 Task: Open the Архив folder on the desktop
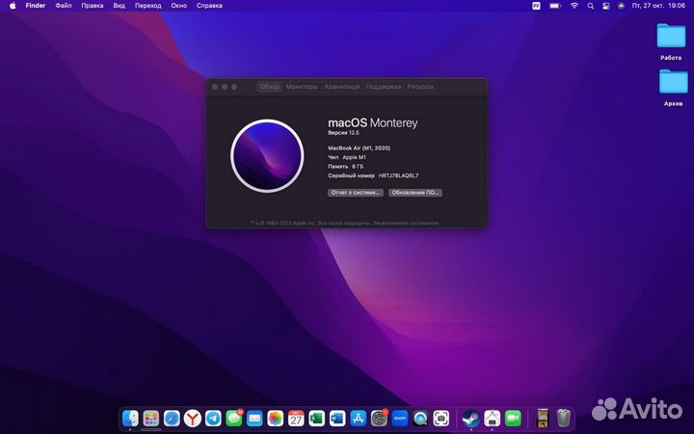[673, 88]
